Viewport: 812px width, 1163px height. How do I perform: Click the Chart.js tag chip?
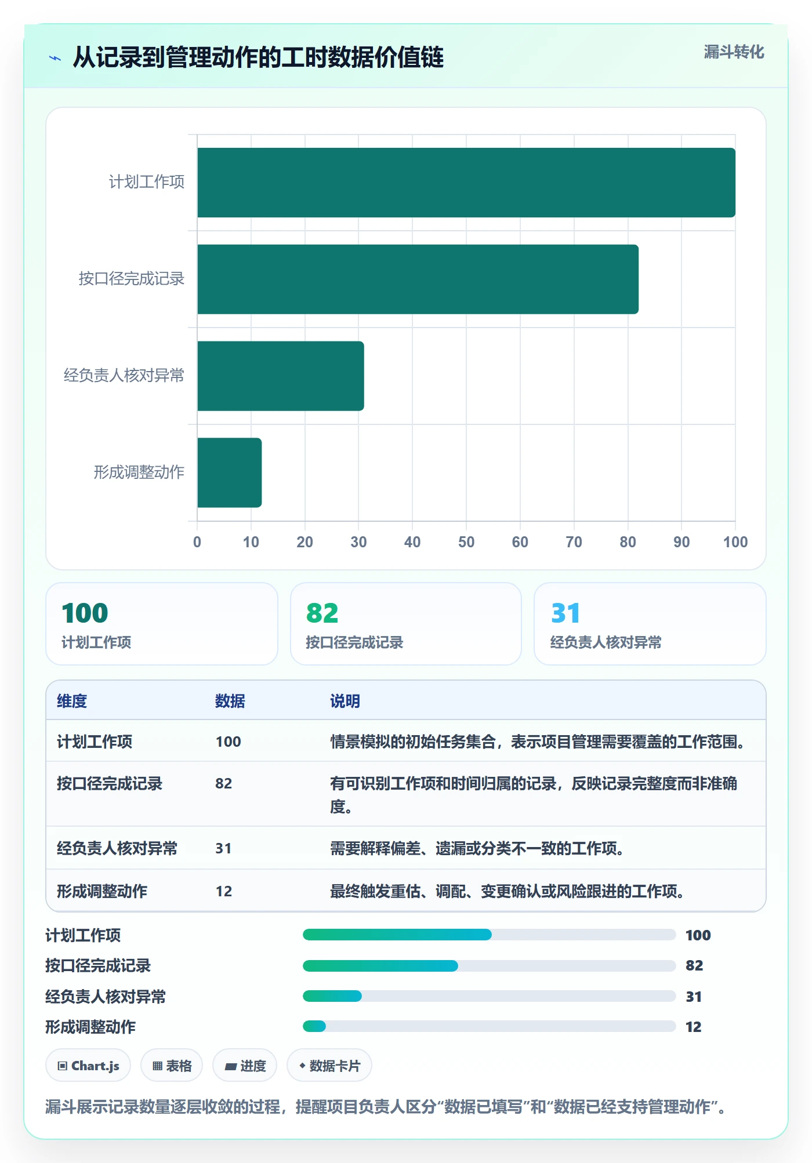[x=88, y=1066]
